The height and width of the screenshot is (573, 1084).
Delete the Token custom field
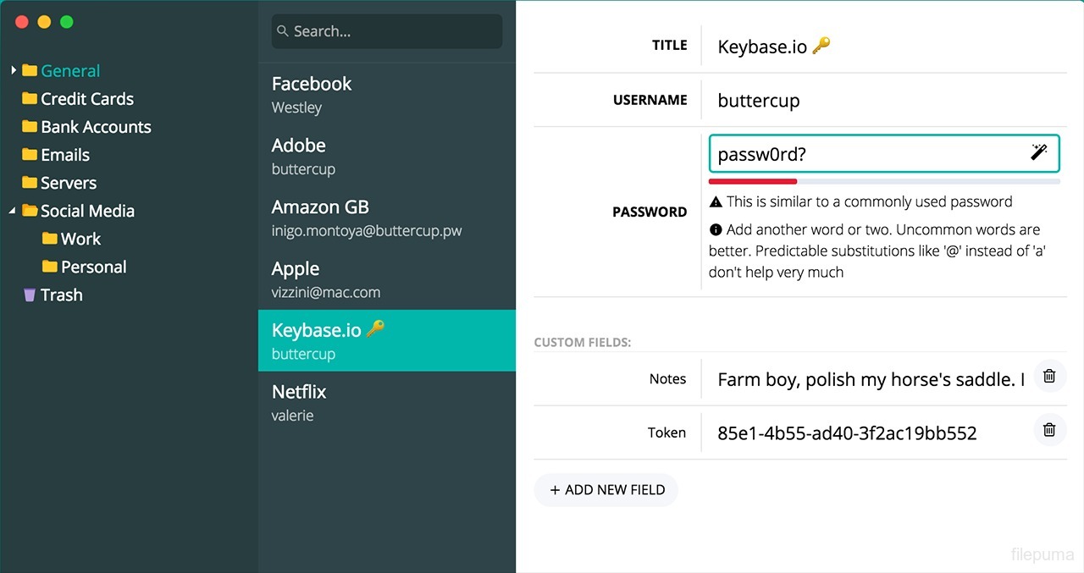point(1049,431)
